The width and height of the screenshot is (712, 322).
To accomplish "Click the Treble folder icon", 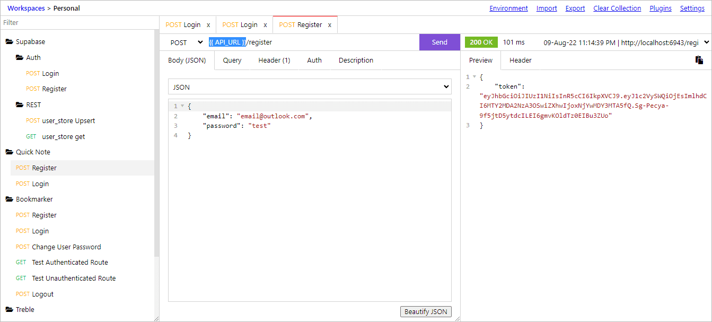I will click(9, 310).
